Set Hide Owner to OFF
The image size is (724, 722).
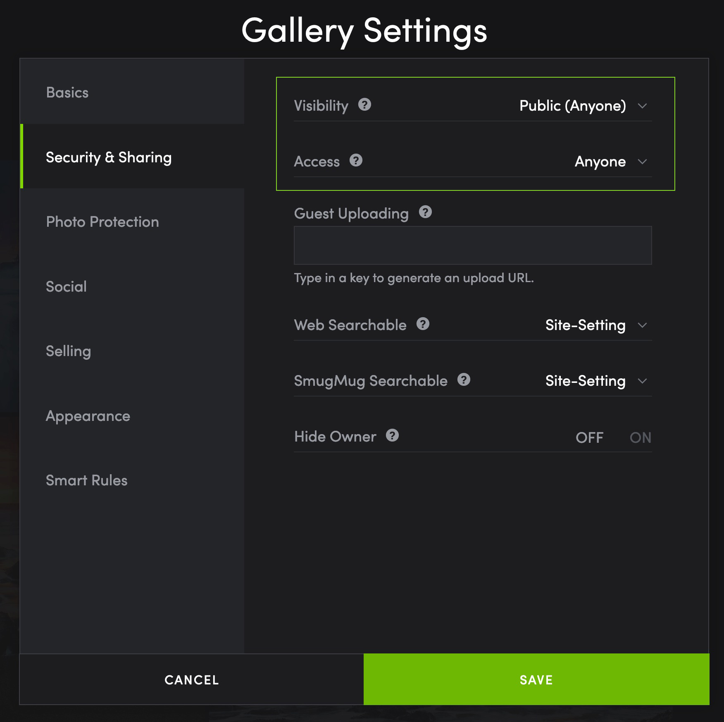[589, 437]
